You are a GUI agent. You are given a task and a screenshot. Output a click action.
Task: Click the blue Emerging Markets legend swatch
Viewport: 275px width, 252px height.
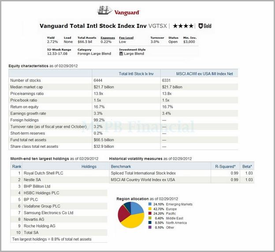[150, 204]
